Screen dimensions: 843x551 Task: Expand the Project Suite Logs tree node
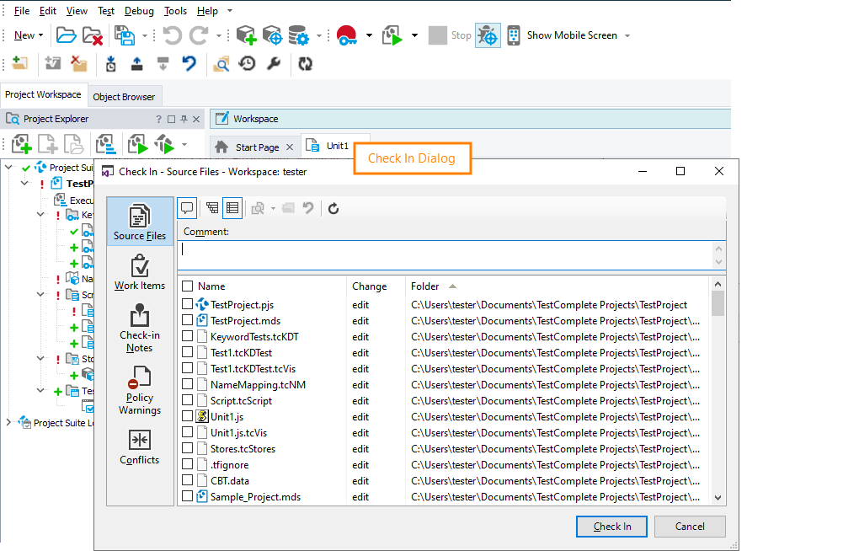point(9,423)
